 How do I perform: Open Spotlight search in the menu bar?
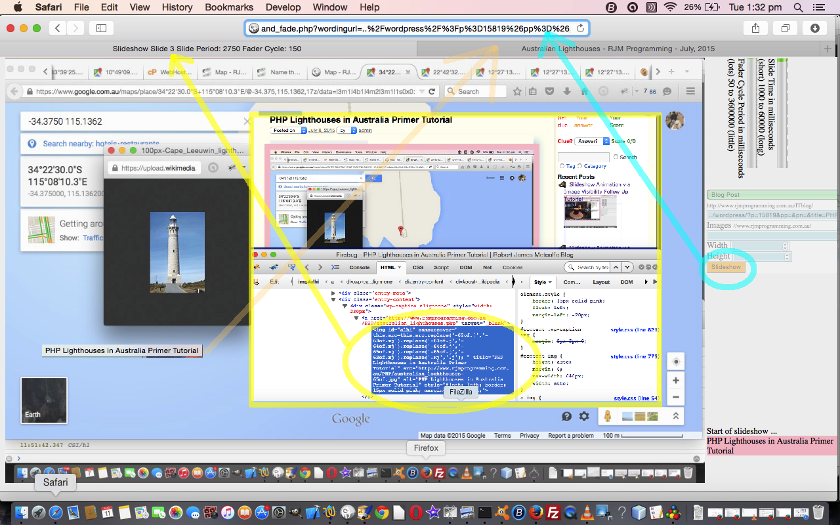pos(798,7)
